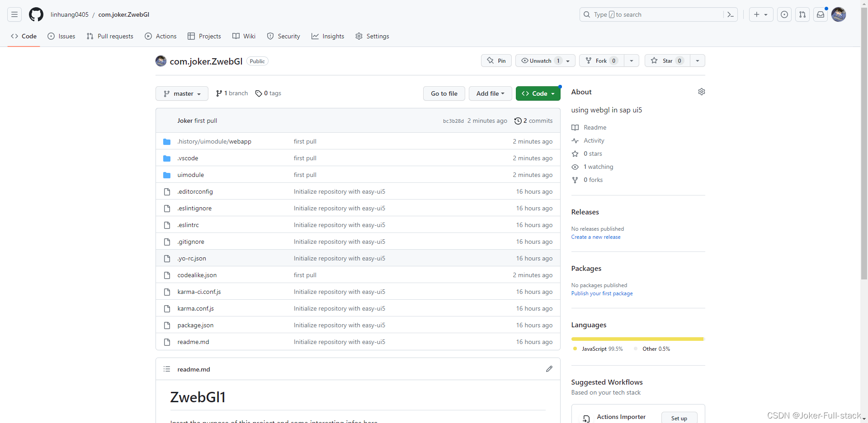Open the karma-ci.conf.js file
Viewport: 868px width, 423px height.
[199, 292]
